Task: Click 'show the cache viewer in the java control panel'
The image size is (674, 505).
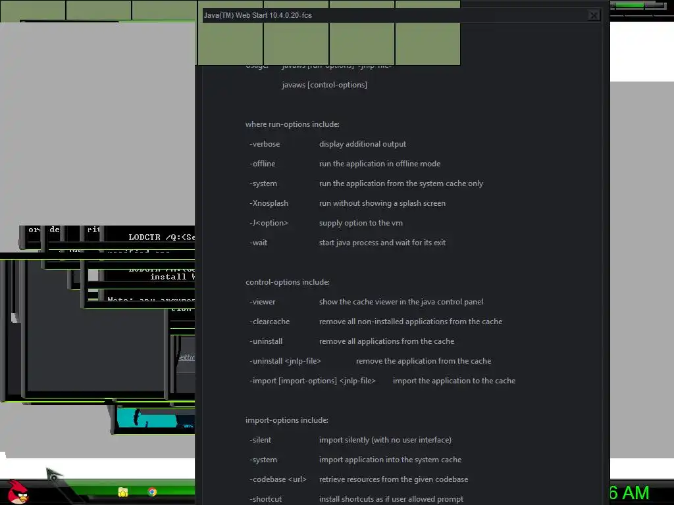Action: 401,302
